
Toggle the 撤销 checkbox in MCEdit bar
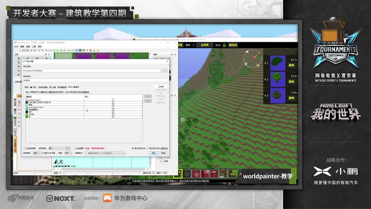pyautogui.click(x=193, y=45)
